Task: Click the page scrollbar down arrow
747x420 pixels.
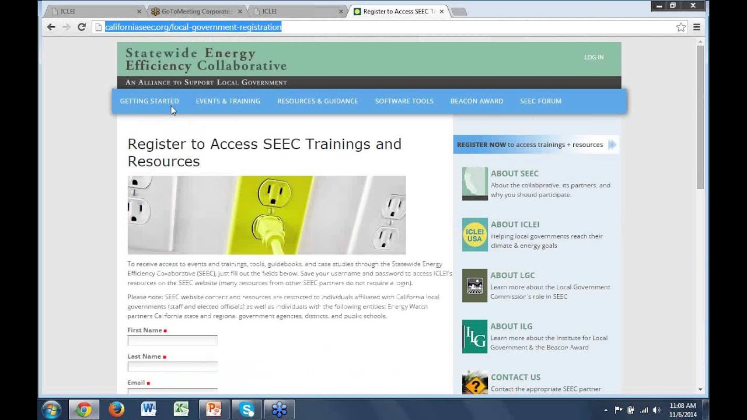Action: [x=700, y=390]
